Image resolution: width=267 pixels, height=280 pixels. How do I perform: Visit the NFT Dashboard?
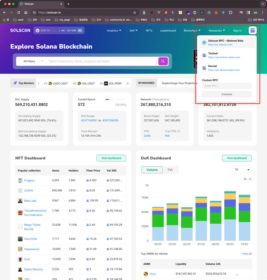pyautogui.click(x=111, y=158)
